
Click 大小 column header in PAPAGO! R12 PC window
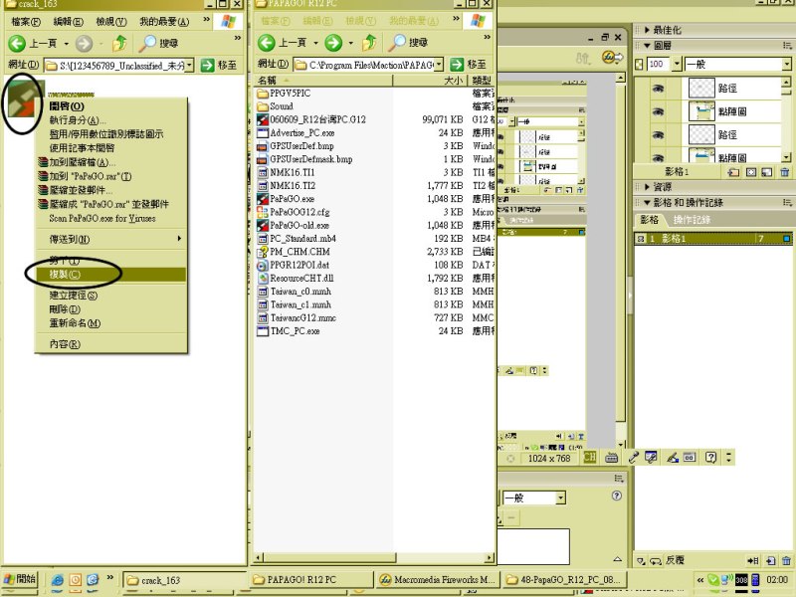click(431, 81)
